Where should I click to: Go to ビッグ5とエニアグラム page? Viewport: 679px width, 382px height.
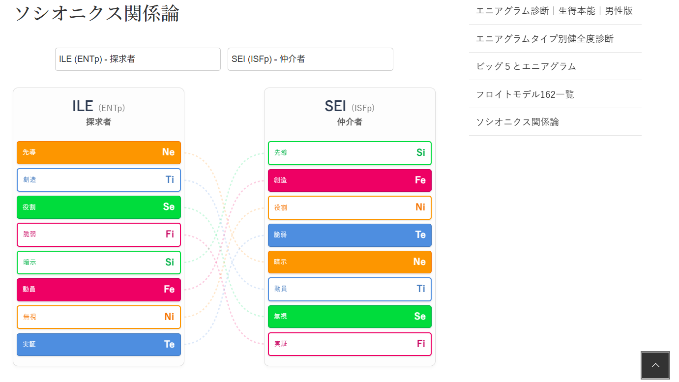[526, 66]
